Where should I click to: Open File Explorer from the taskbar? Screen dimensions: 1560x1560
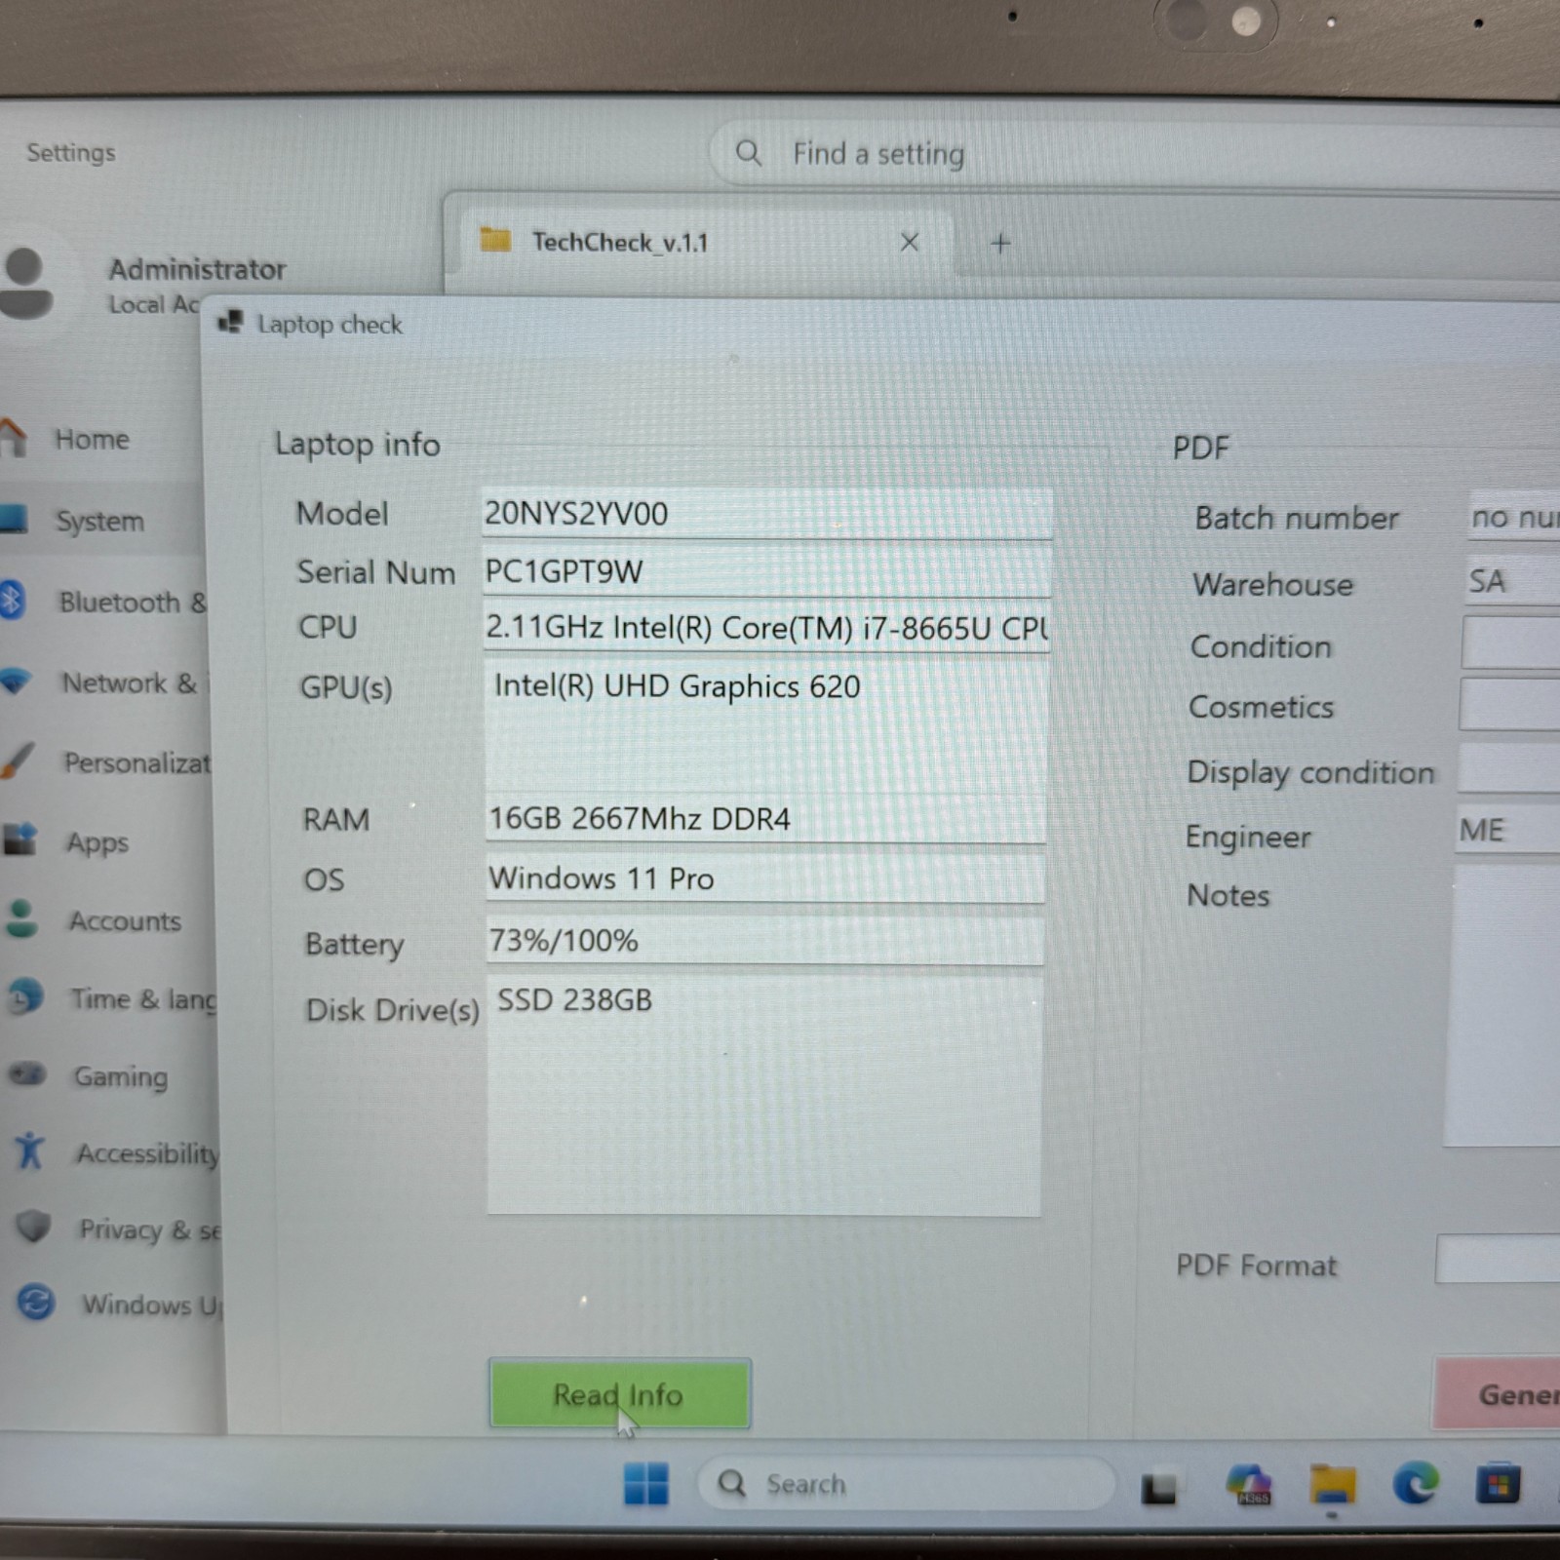1333,1486
